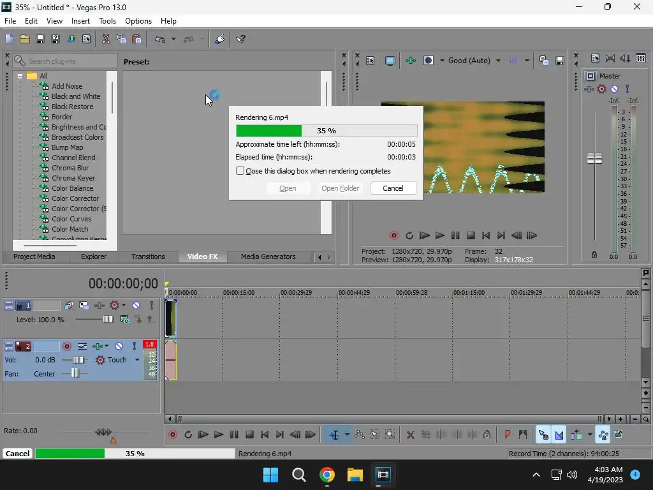
Task: Open the Insert menu
Action: coord(80,21)
